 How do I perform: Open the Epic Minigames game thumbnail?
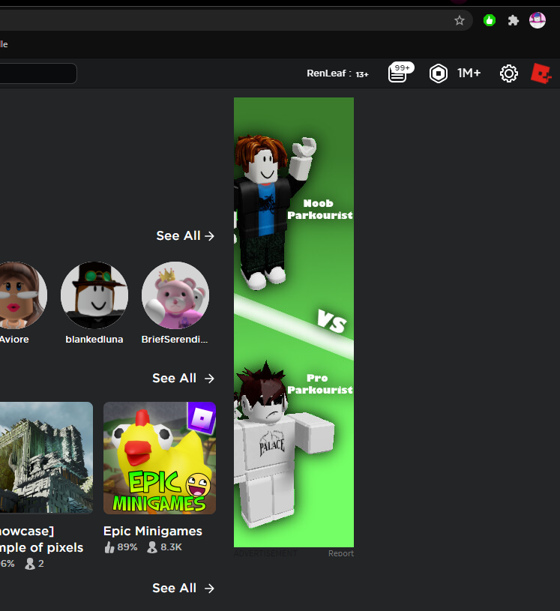click(x=160, y=458)
